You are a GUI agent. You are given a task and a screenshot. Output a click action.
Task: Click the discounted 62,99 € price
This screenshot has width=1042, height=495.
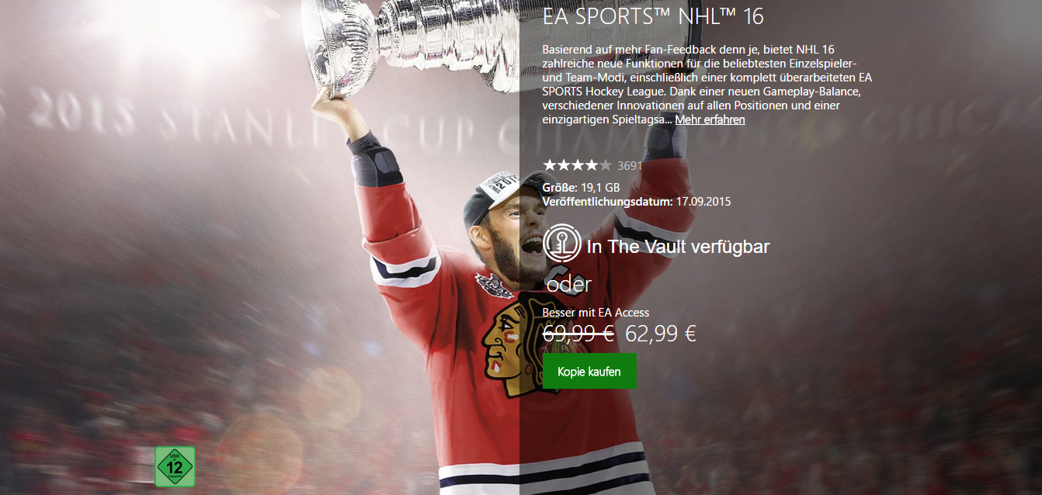(x=661, y=334)
